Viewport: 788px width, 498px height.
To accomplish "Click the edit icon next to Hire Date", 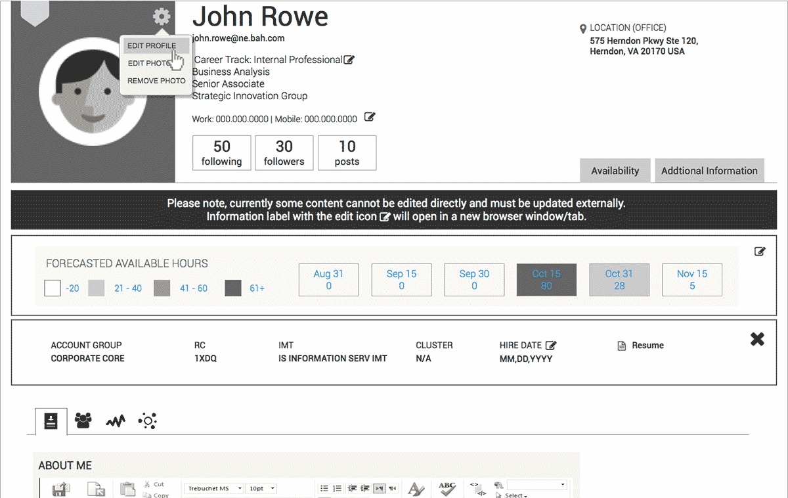I will pyautogui.click(x=552, y=345).
